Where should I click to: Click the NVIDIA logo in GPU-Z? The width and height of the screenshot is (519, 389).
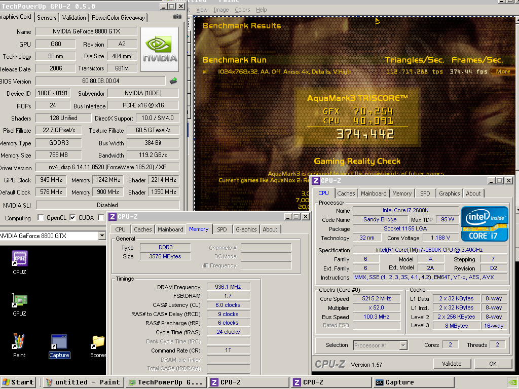coord(160,49)
